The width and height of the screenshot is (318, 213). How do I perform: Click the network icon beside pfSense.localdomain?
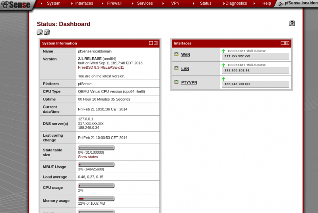[281, 4]
